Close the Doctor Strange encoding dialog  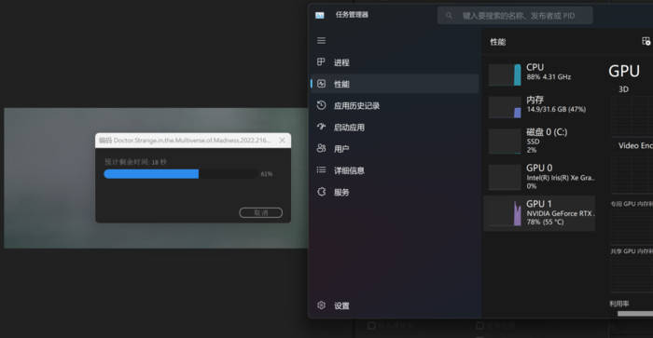(282, 140)
